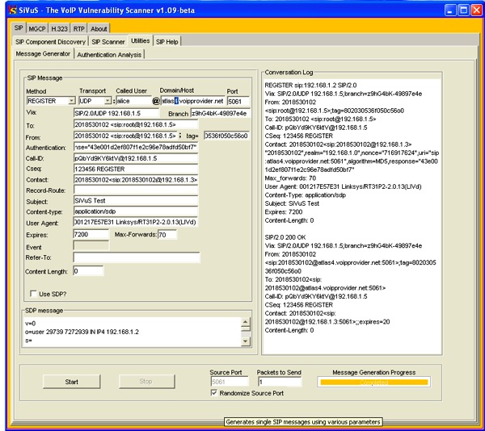Enable the Use SDP checkbox
Viewport: 485px width, 431px height.
coord(33,294)
